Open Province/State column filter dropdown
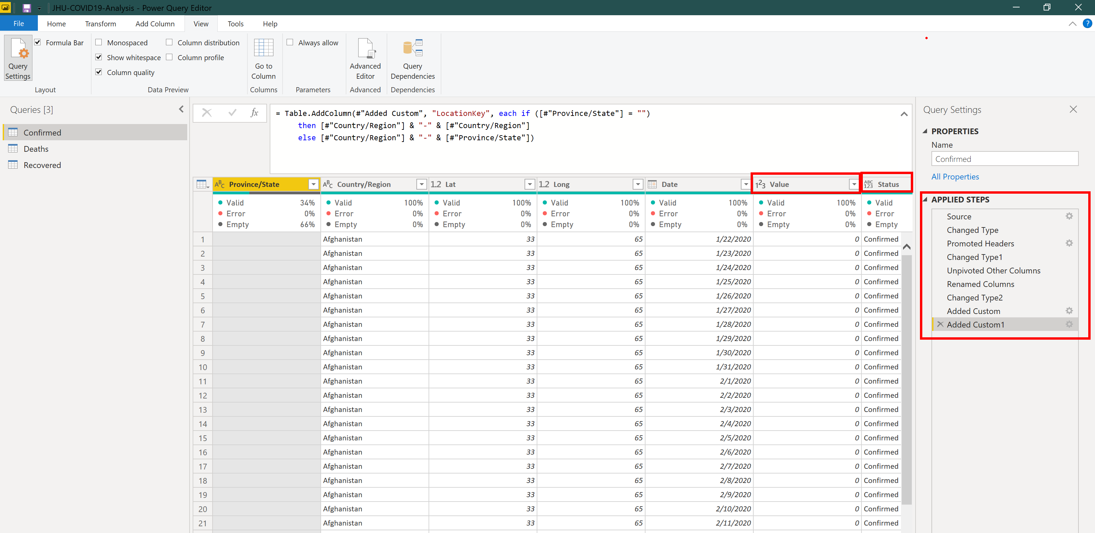 (313, 184)
